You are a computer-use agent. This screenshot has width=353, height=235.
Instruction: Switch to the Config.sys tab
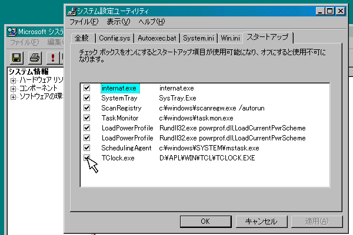[115, 38]
